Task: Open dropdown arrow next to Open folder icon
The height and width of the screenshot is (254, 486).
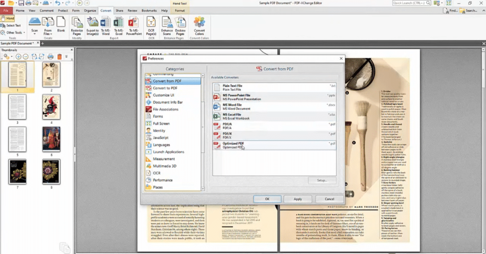Action: click(16, 3)
